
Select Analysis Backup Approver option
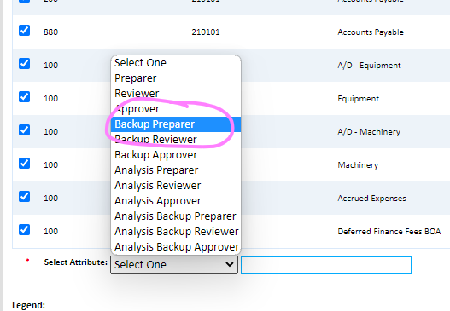point(176,247)
